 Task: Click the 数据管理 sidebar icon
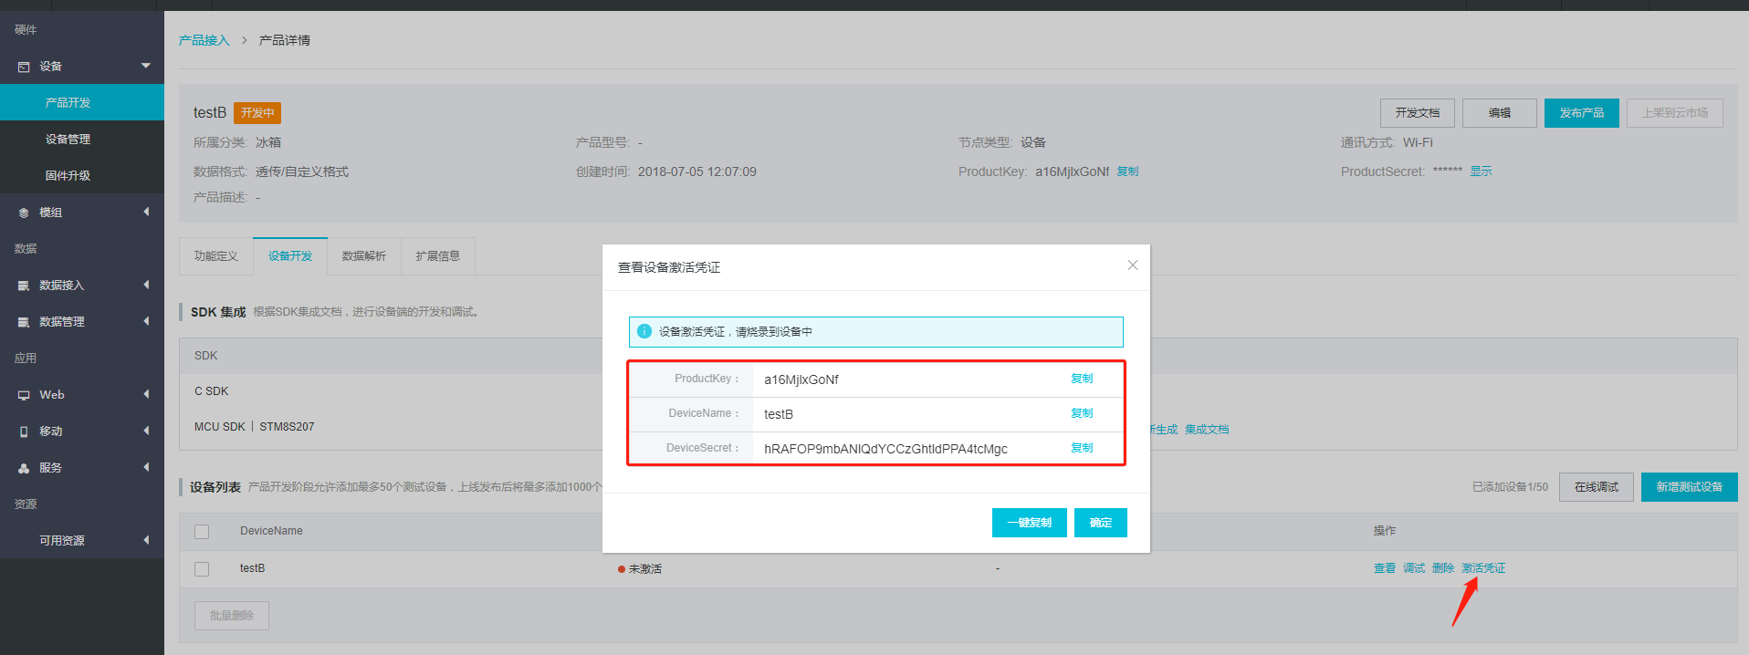24,322
